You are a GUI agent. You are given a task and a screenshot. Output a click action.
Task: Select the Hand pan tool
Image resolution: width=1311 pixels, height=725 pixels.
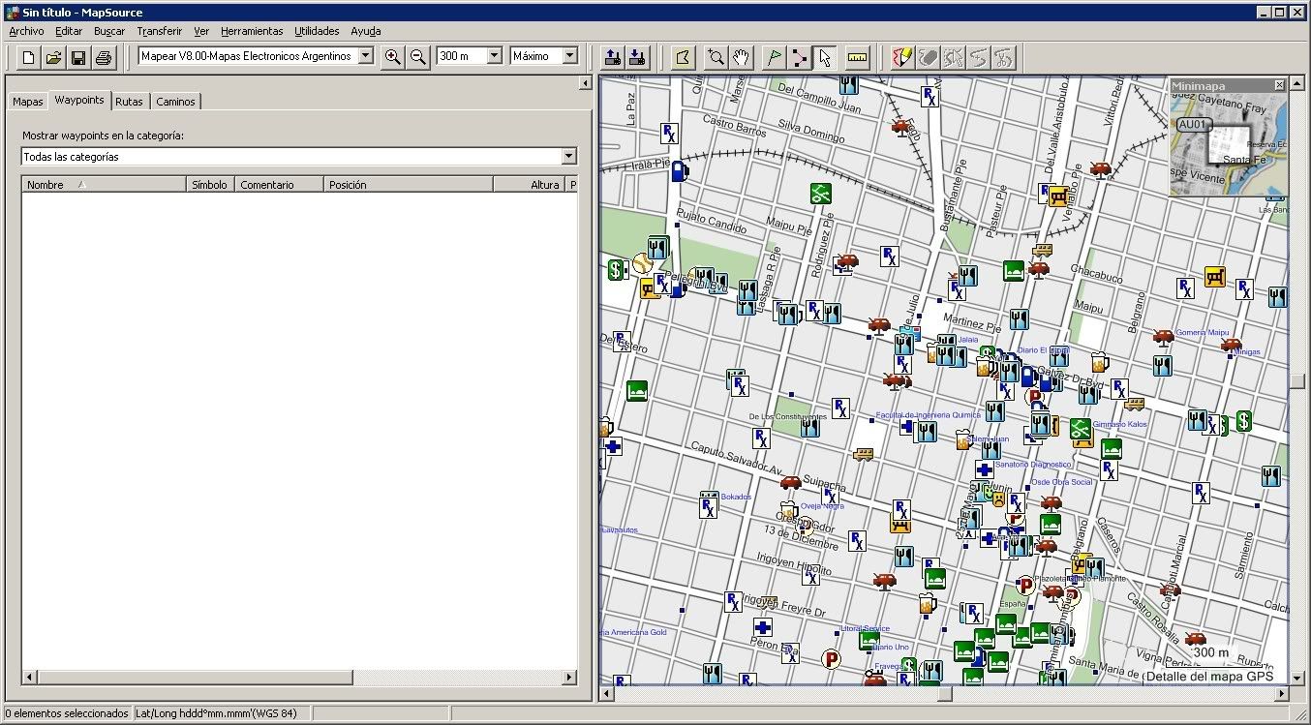click(x=741, y=57)
